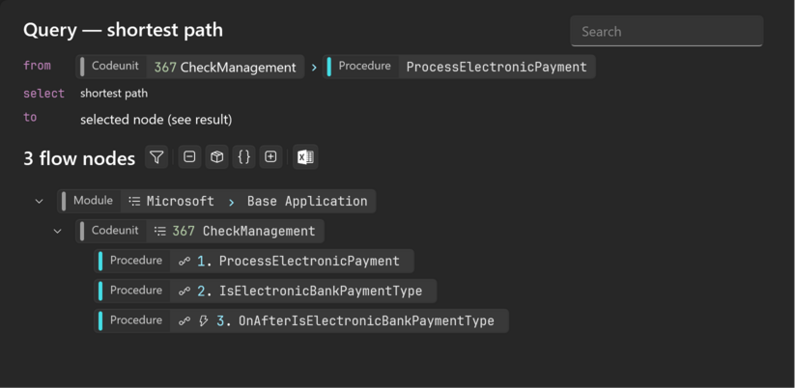Select tree row 1. ProcessElectronicPayment
Viewport: 795px width, 388px height.
coord(254,262)
